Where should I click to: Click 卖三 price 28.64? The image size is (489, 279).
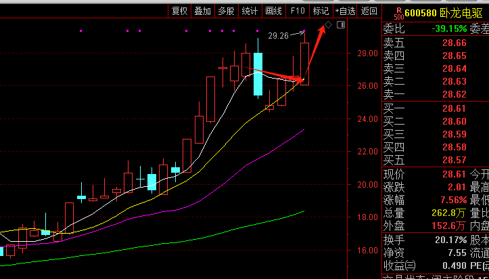[455, 68]
